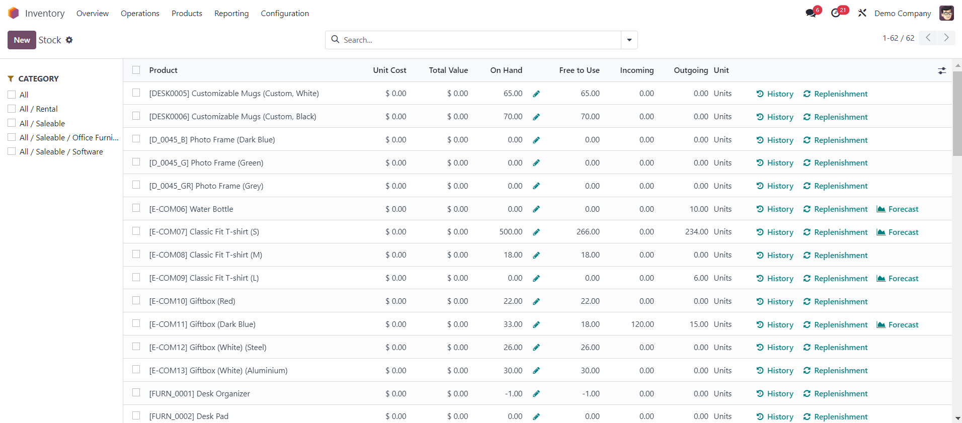This screenshot has width=962, height=423.
Task: Open the activities clock icon
Action: click(836, 13)
